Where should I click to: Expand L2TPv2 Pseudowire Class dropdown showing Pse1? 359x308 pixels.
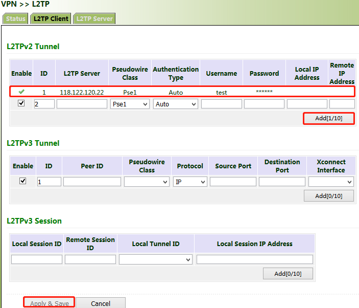[130, 104]
